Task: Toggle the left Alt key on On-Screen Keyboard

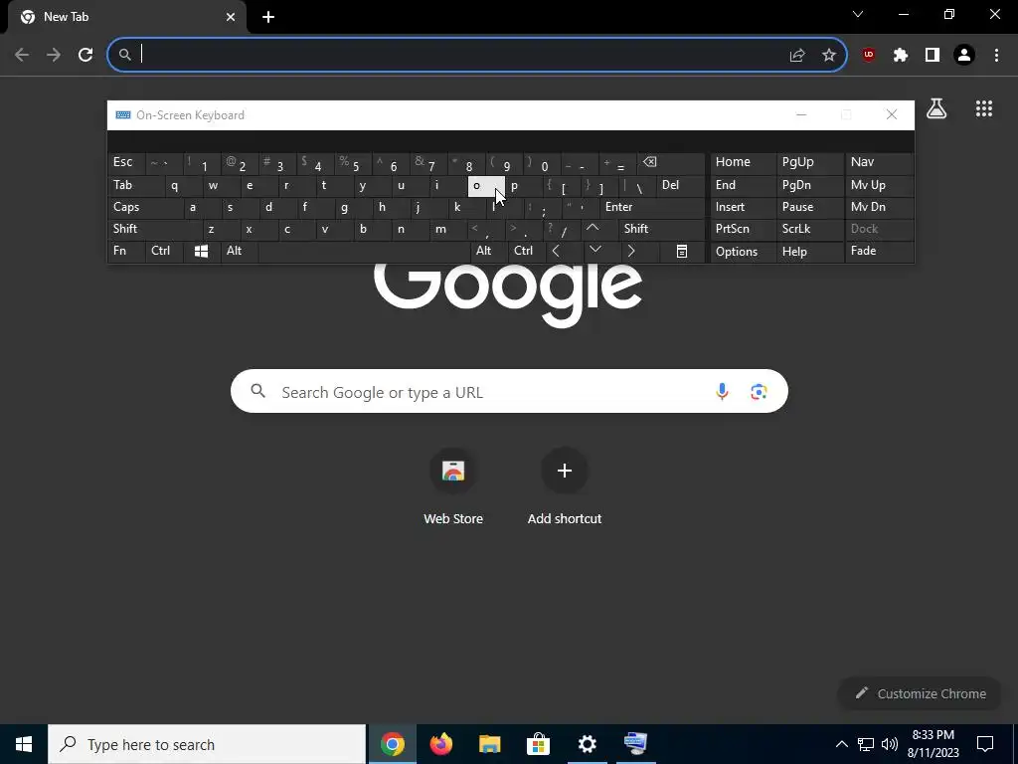Action: (239, 252)
